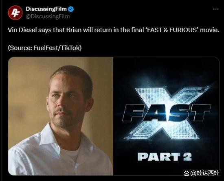Click the glowing X logo above PART 2
Viewport: 224px width, 181px height.
pos(167,113)
